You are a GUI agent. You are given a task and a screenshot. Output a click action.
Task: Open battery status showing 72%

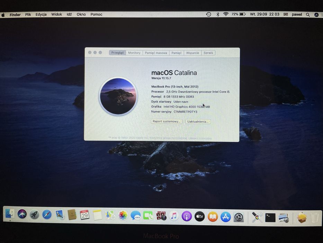(x=239, y=14)
